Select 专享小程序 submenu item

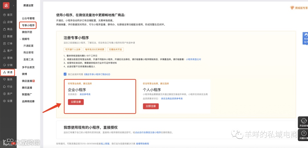pos(28,25)
